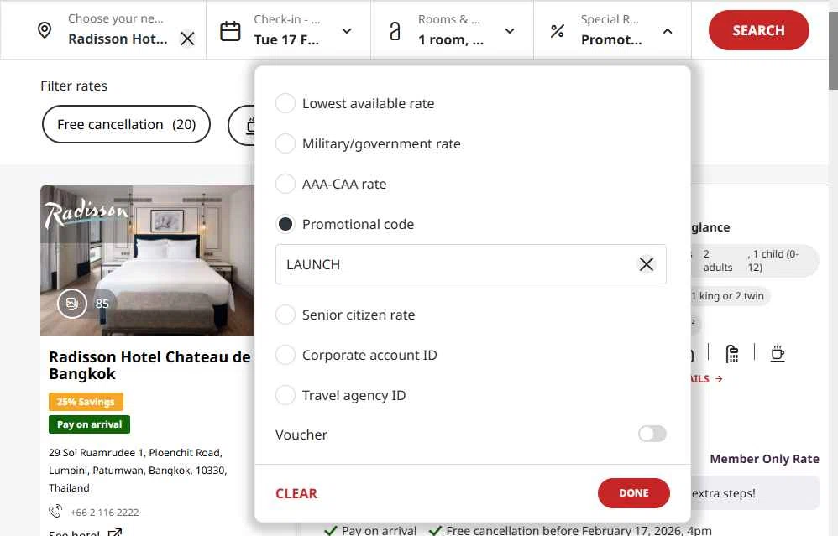838x536 pixels.
Task: Click the shower amenity icon
Action: pyautogui.click(x=732, y=353)
